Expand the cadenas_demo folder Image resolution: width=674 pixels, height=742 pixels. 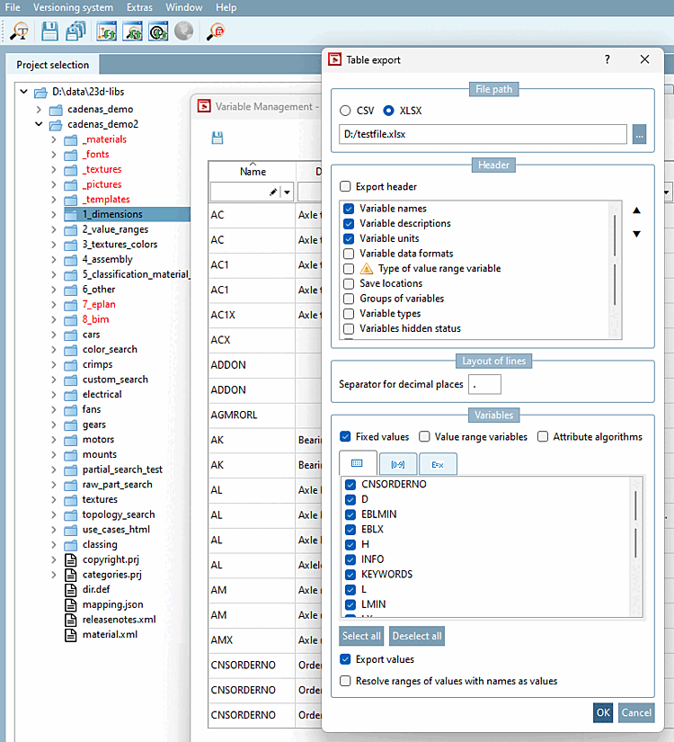coord(39,110)
